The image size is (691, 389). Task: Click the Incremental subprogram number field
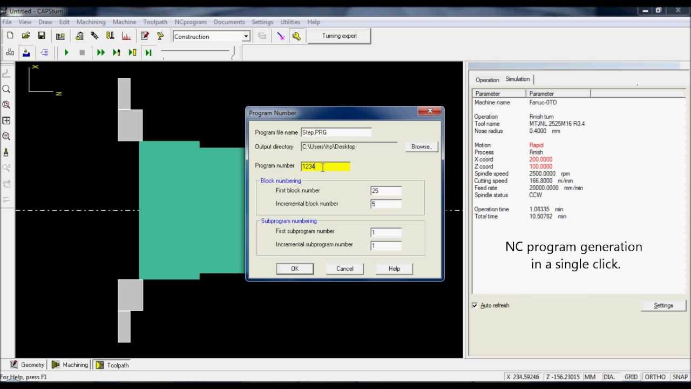[386, 246]
